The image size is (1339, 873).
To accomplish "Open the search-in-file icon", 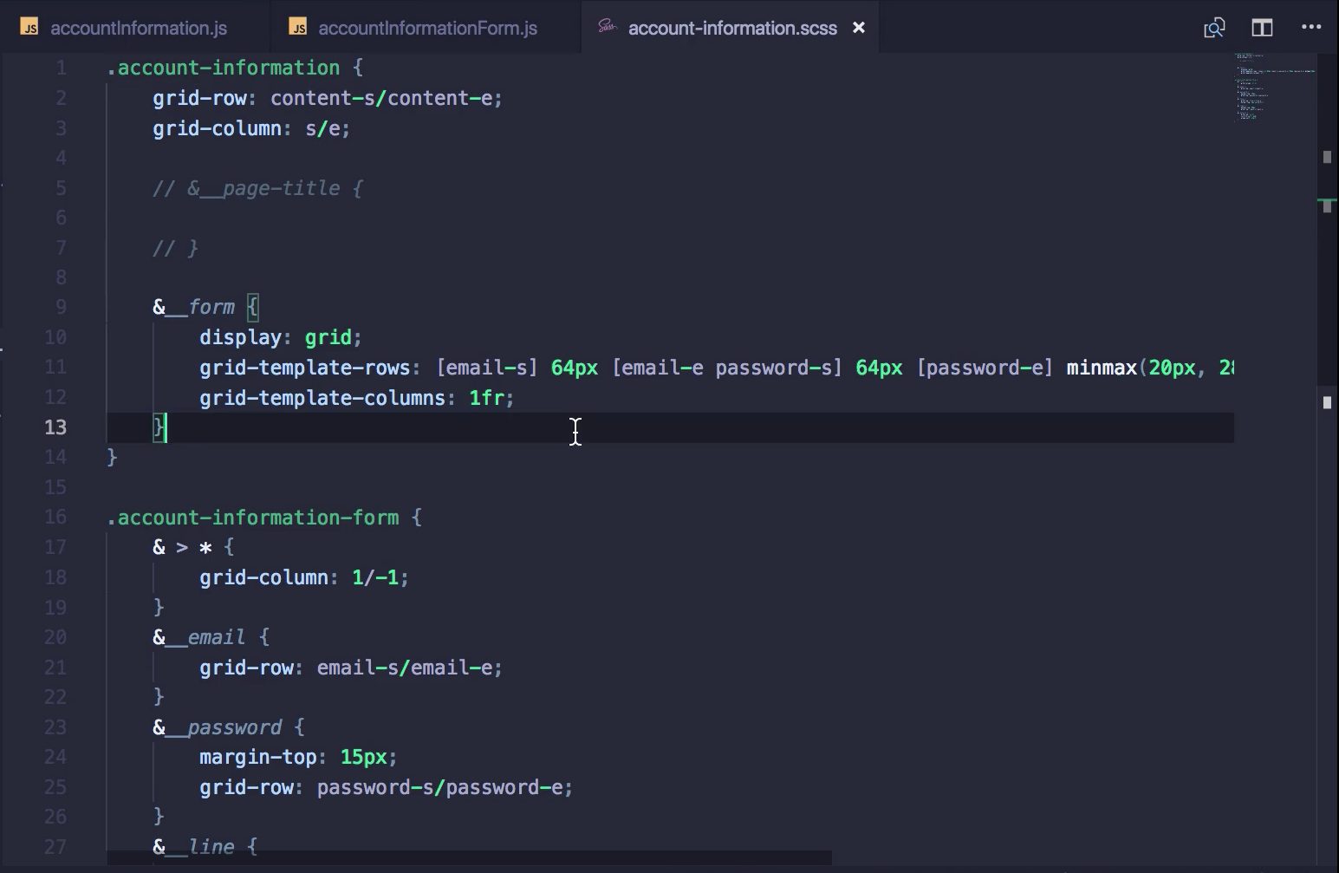I will (x=1214, y=27).
